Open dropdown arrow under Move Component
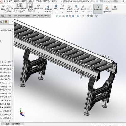Image resolution: width=126 pixels, height=126 pixels. click(x=39, y=12)
